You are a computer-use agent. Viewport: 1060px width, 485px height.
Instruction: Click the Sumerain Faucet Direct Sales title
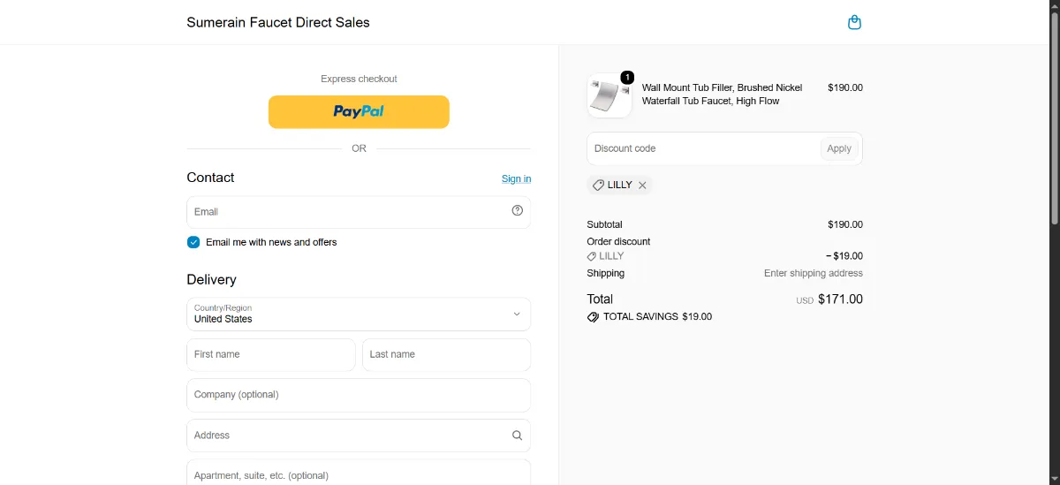pyautogui.click(x=278, y=22)
